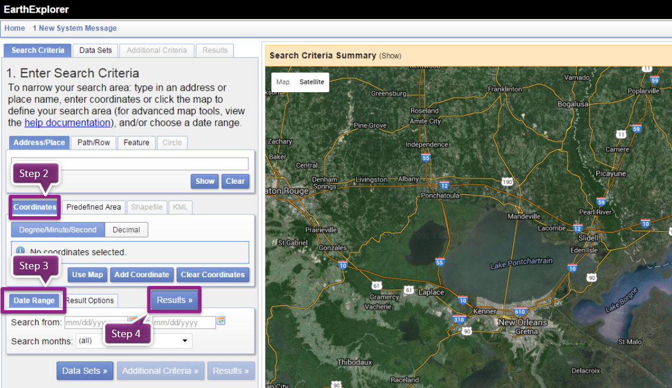Switch map to Map view

pyautogui.click(x=283, y=82)
